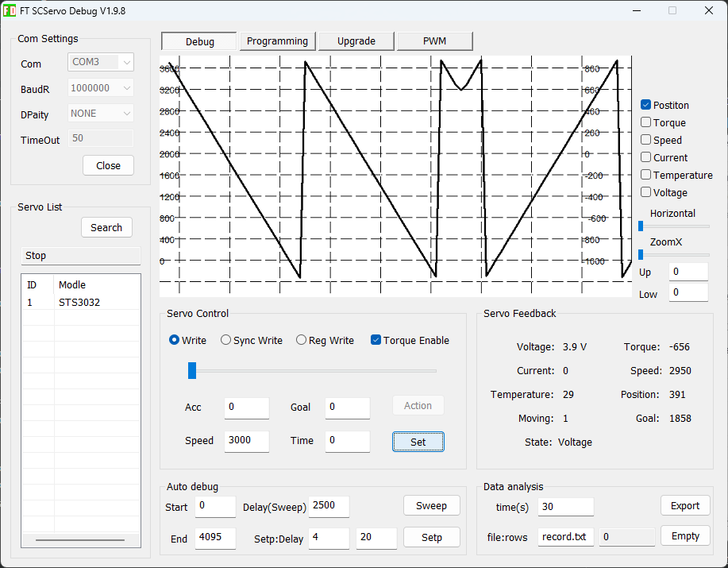
Task: Click the Torque feedback value -656
Action: tap(680, 347)
